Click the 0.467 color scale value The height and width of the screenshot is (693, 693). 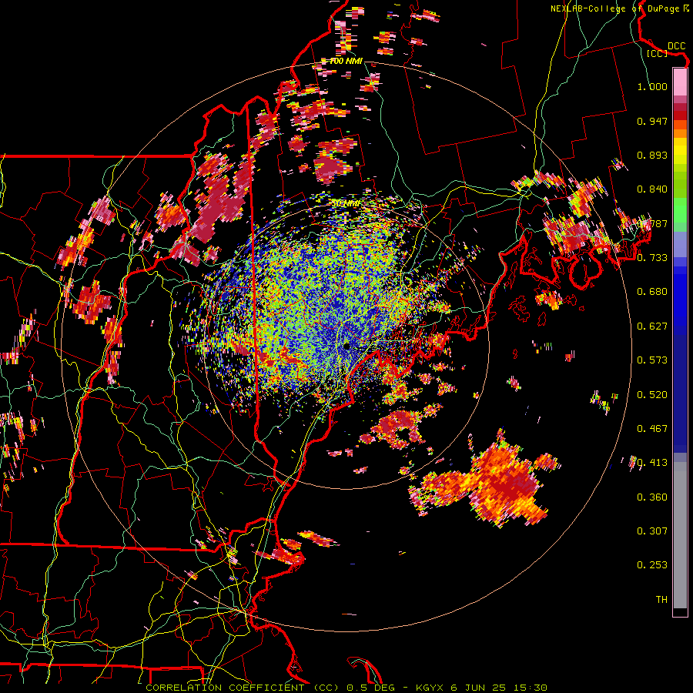point(652,429)
